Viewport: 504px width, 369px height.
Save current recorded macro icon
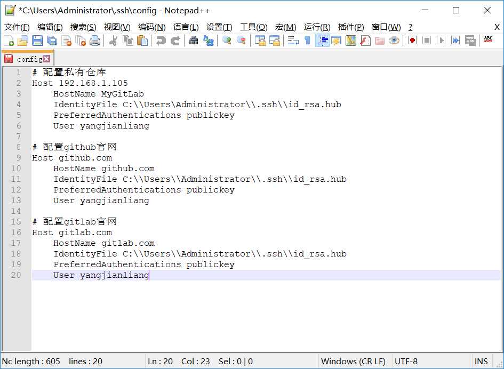click(470, 41)
